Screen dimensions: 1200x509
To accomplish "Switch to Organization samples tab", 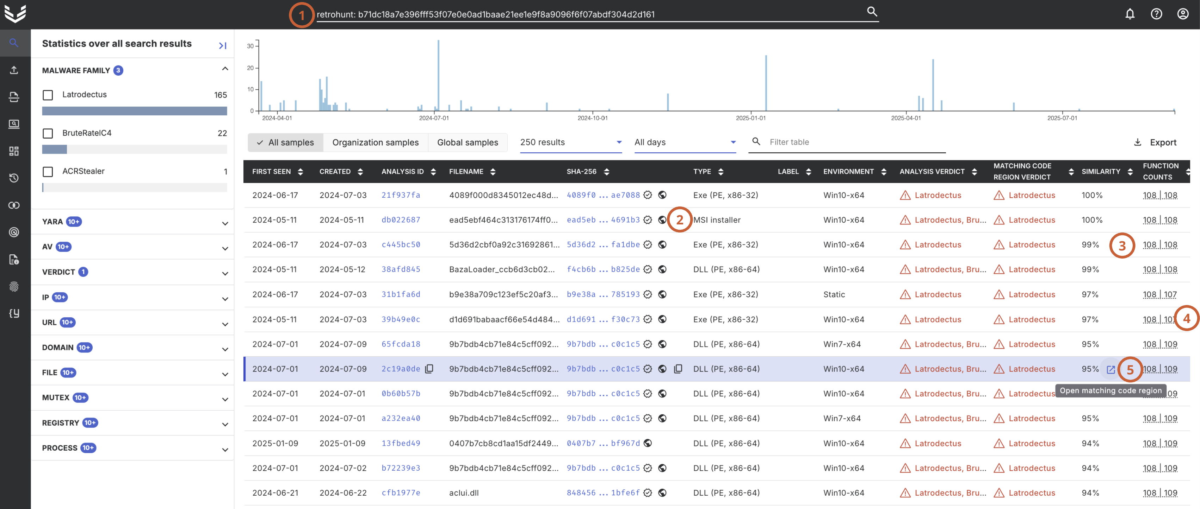I will (375, 142).
